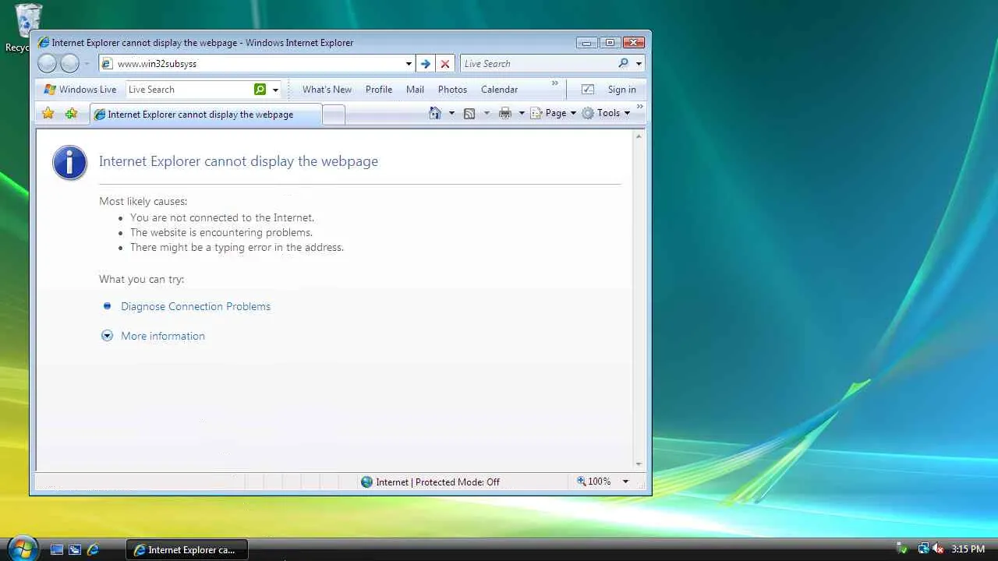
Task: Click the scroll down arrow on page
Action: click(639, 464)
